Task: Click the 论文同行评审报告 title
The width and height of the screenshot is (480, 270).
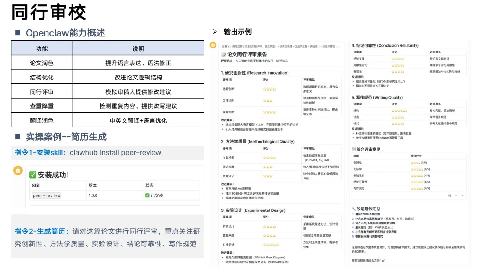Action: tap(247, 55)
